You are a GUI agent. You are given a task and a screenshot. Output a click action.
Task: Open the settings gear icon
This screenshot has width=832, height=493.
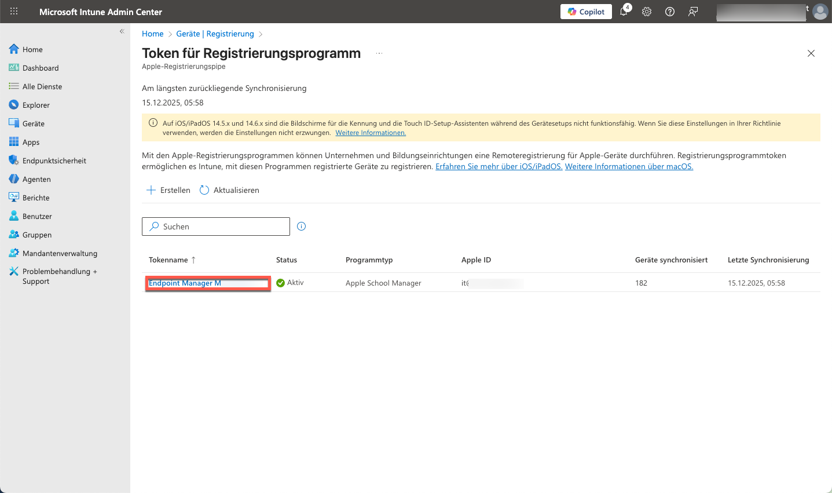click(647, 12)
